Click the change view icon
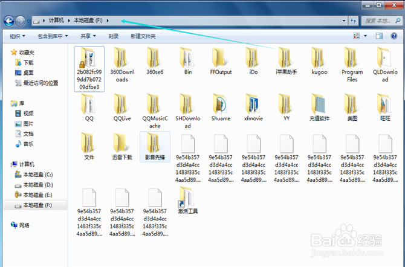The image size is (405, 267). 357,36
